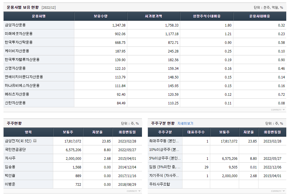Click the 자사주 row in 주주현황
Viewport: 288px width, 195px height.
(x=73, y=158)
